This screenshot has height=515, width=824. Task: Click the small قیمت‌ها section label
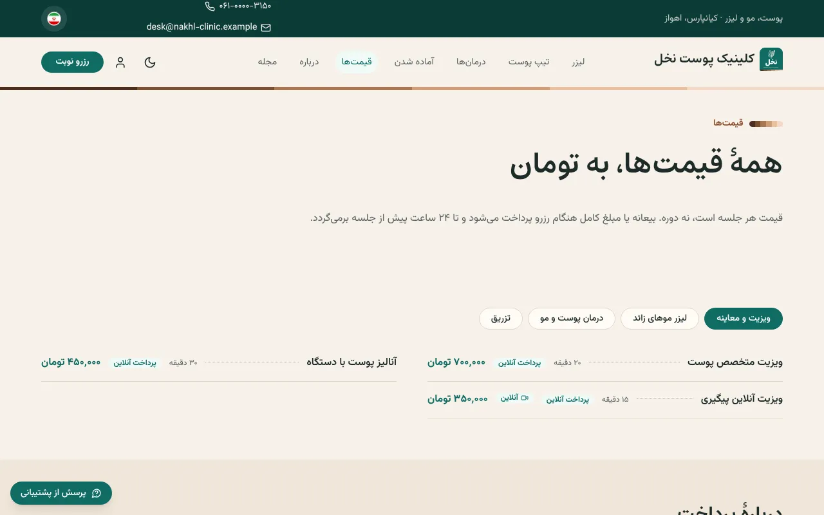point(728,123)
